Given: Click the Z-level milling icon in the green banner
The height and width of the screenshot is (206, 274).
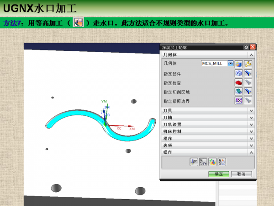Looking at the screenshot, I should pos(79,22).
